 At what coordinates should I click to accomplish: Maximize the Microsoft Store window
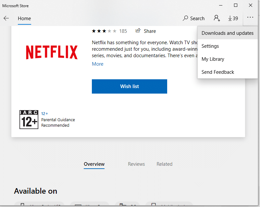[236, 5]
